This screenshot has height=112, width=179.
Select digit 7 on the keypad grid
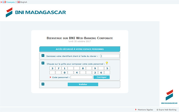pos(58,68)
